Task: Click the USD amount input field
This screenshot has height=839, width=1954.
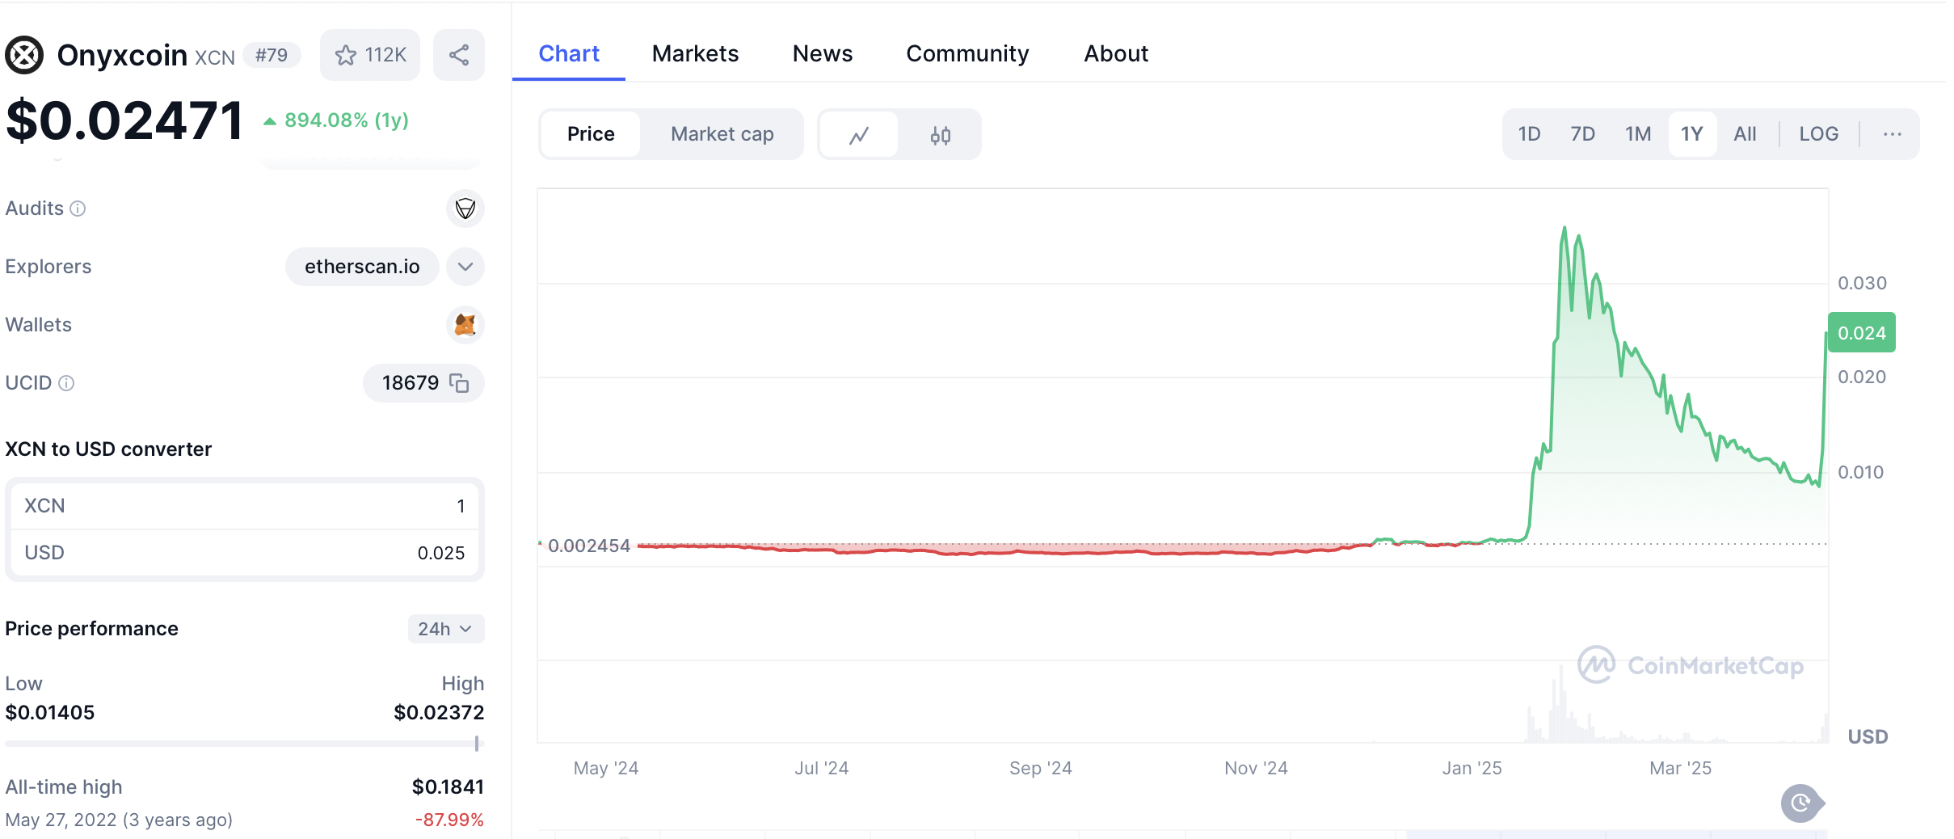Action: (x=244, y=553)
